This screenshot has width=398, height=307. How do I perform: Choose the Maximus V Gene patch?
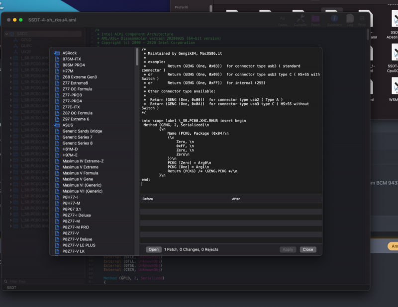coord(78,179)
